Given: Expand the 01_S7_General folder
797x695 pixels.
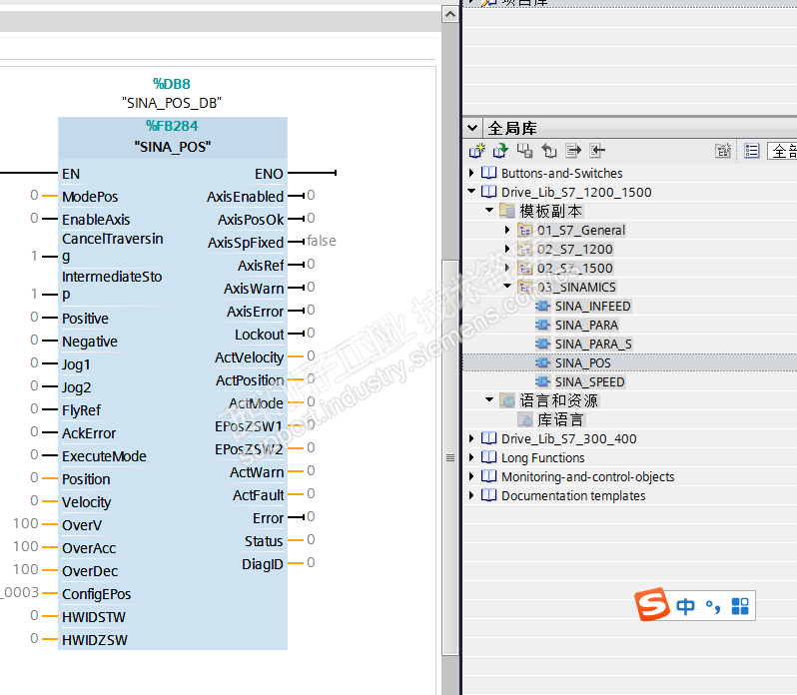Looking at the screenshot, I should [x=507, y=230].
